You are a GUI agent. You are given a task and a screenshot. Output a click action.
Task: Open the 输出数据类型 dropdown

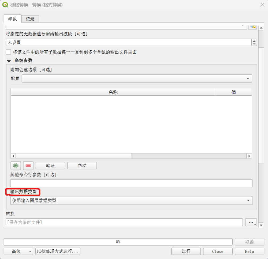[x=131, y=200]
